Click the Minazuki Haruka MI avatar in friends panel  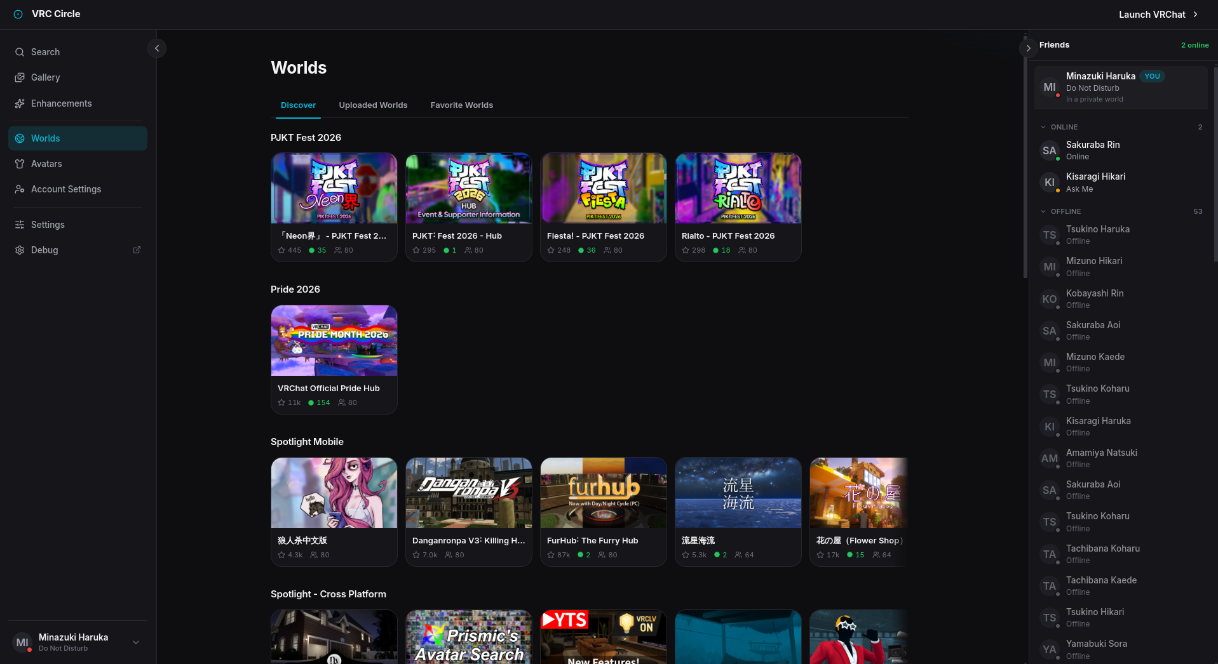click(1050, 87)
